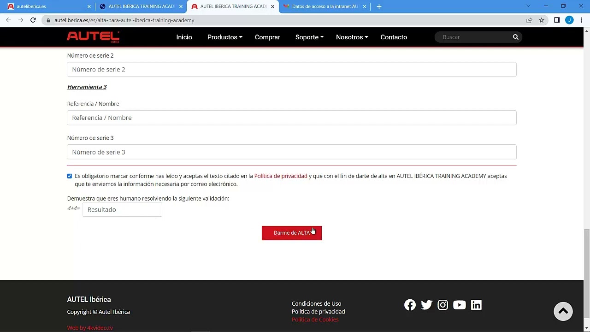Click the Número de serie 2 field
The width and height of the screenshot is (590, 332).
click(x=292, y=69)
